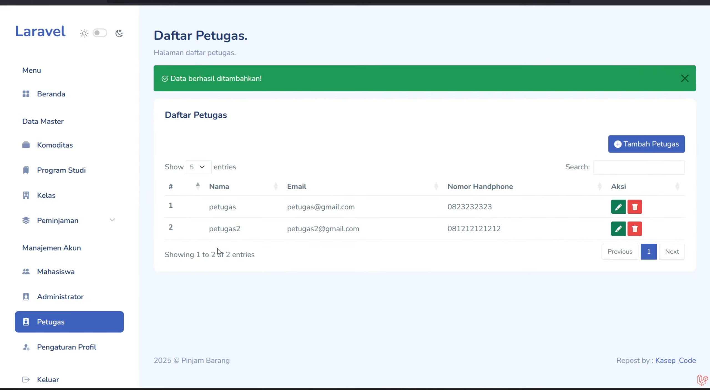The height and width of the screenshot is (390, 710).
Task: Click the Next pagination button
Action: [x=672, y=251]
